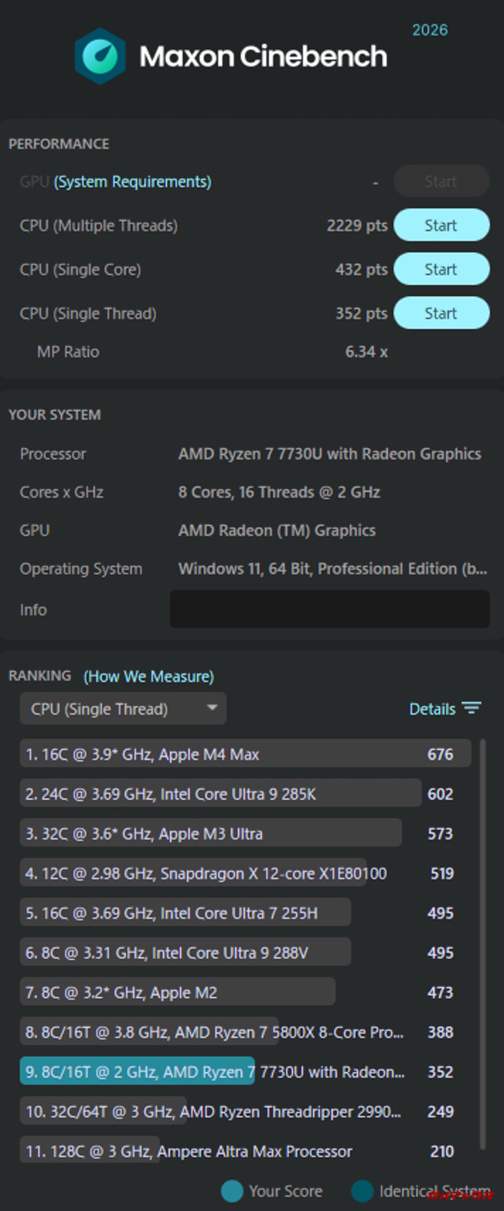Image resolution: width=504 pixels, height=1211 pixels.
Task: Click the Cinebench speedometer logo icon
Action: pyautogui.click(x=100, y=56)
